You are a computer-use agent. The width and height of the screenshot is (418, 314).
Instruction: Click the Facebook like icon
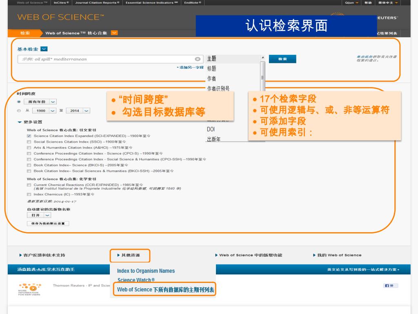[391, 286]
